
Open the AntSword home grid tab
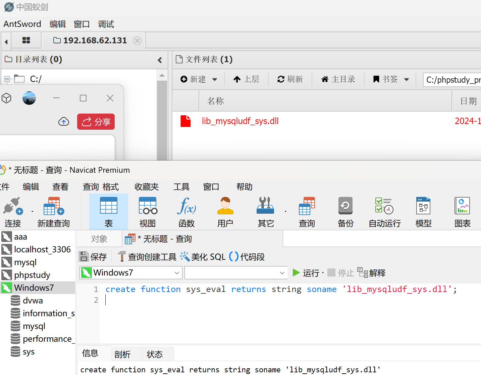pos(26,41)
